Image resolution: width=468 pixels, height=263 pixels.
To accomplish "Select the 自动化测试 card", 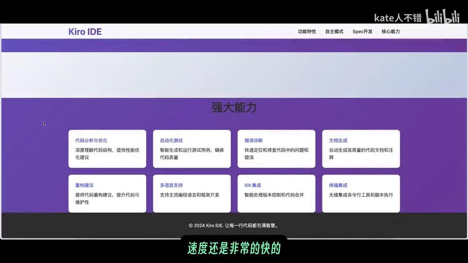I will [x=192, y=149].
